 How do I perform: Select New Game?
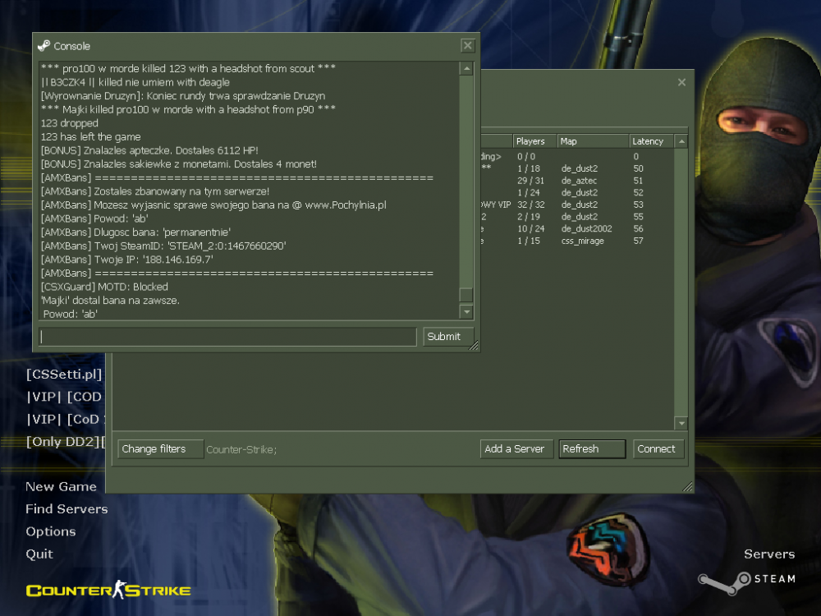tap(61, 486)
